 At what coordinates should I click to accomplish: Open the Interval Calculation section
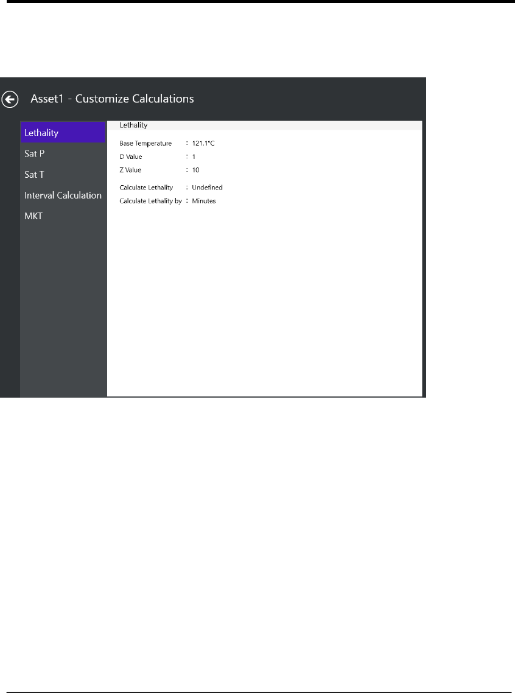click(x=63, y=195)
